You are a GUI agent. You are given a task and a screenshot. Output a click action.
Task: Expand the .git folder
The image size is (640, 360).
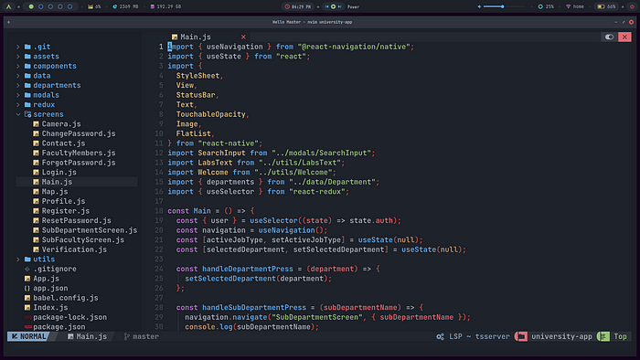point(18,47)
